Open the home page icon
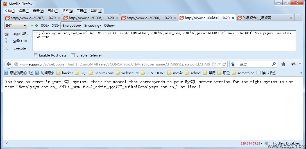The width and height of the screenshot is (306, 149). click(x=283, y=64)
